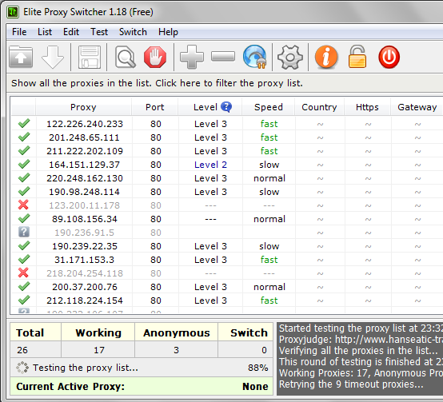
Task: Click normal speed in the 89.108.156.34 row
Action: point(269,219)
